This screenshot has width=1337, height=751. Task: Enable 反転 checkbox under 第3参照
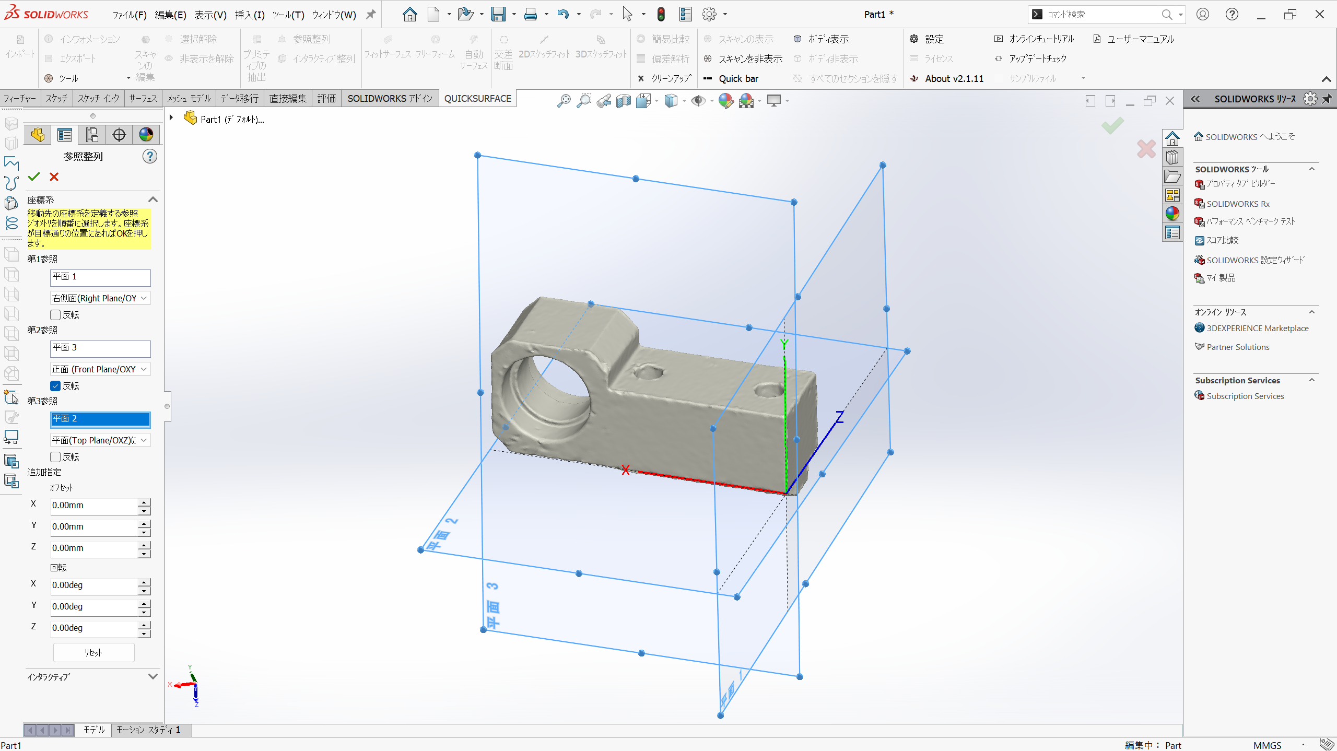click(x=56, y=457)
